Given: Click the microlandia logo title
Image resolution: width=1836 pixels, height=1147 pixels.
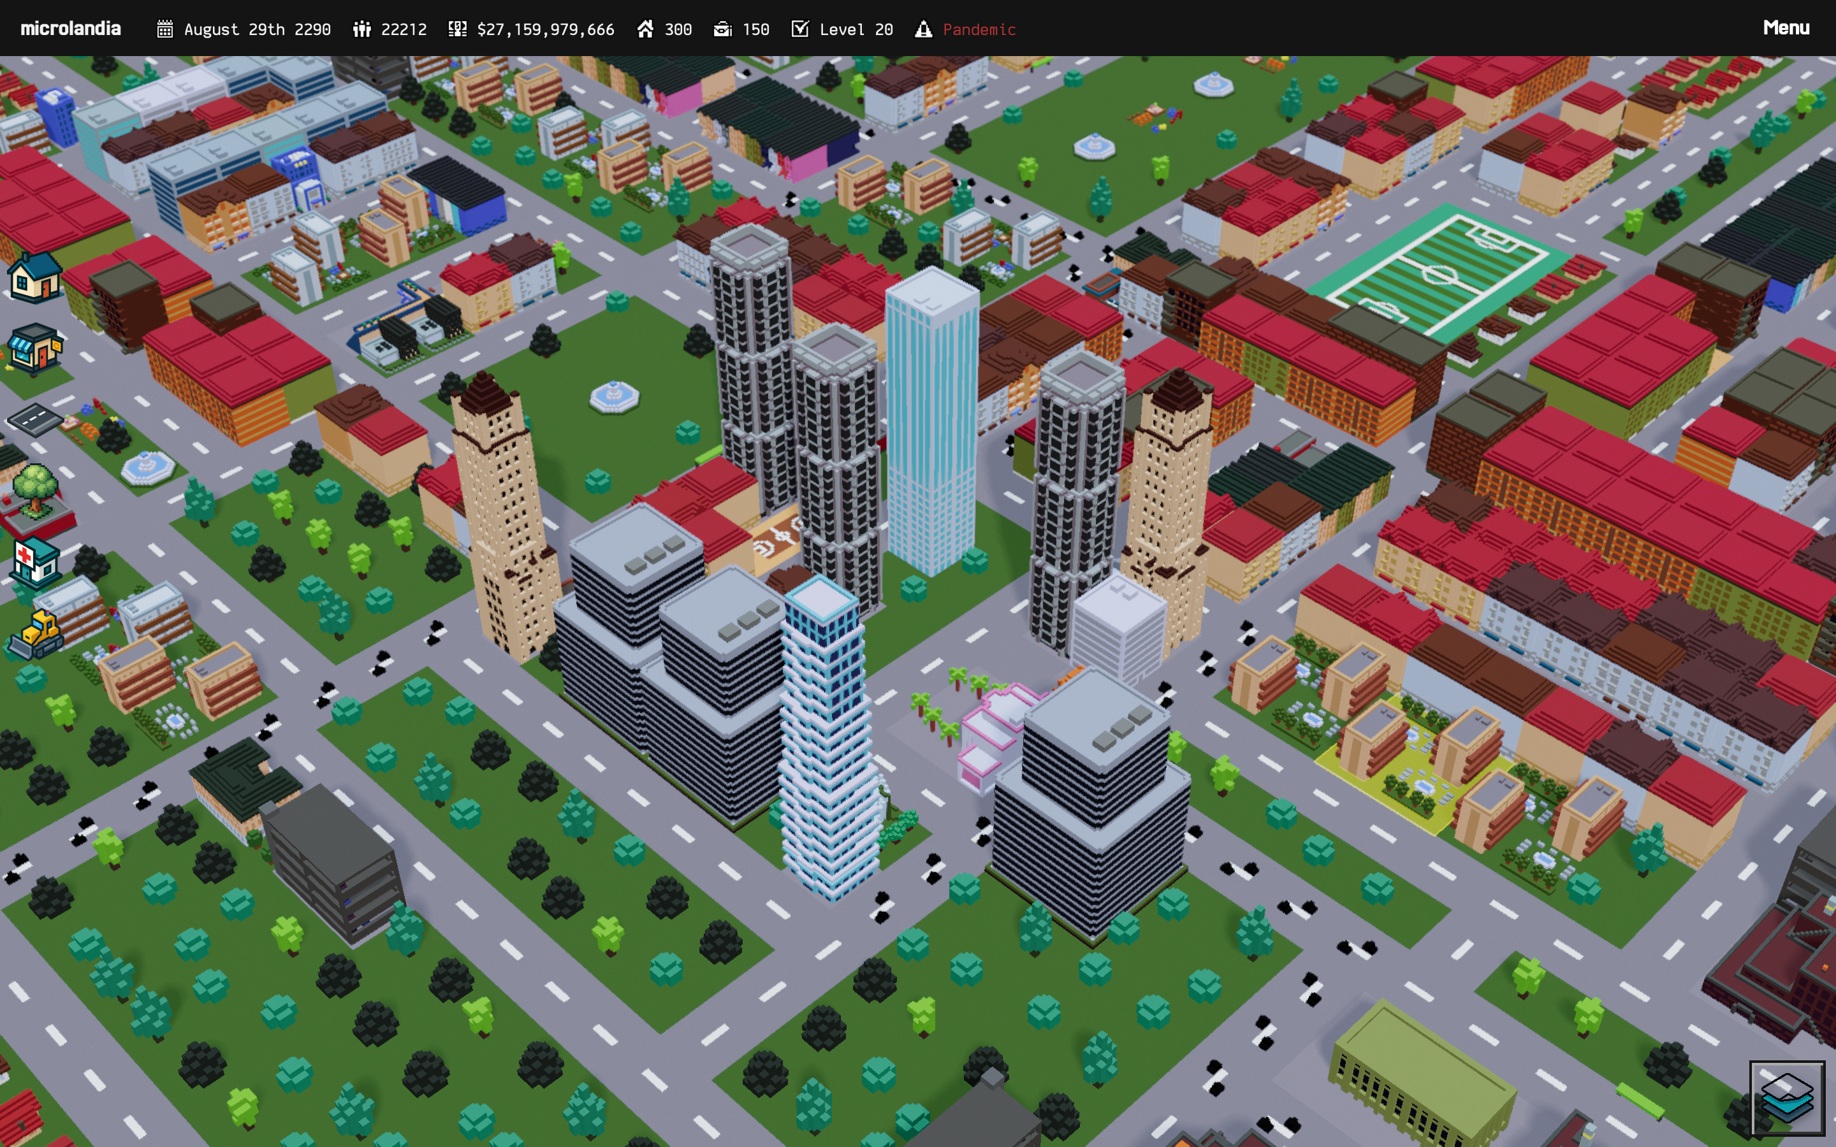Looking at the screenshot, I should [71, 29].
